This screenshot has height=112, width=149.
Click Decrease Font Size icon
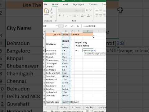pos(91,10)
